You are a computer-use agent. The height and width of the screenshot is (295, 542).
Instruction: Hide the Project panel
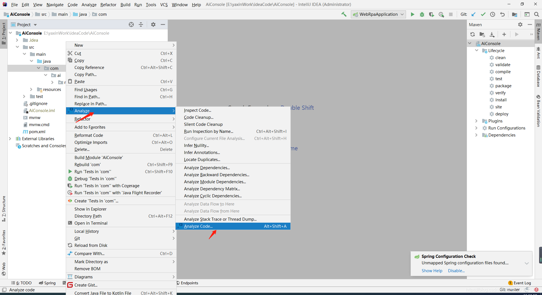163,24
